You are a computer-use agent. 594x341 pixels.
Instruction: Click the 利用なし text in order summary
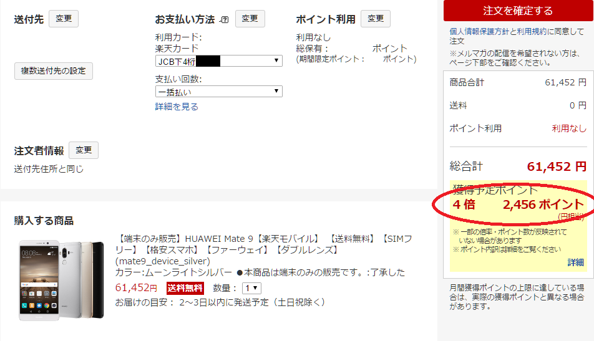point(569,128)
